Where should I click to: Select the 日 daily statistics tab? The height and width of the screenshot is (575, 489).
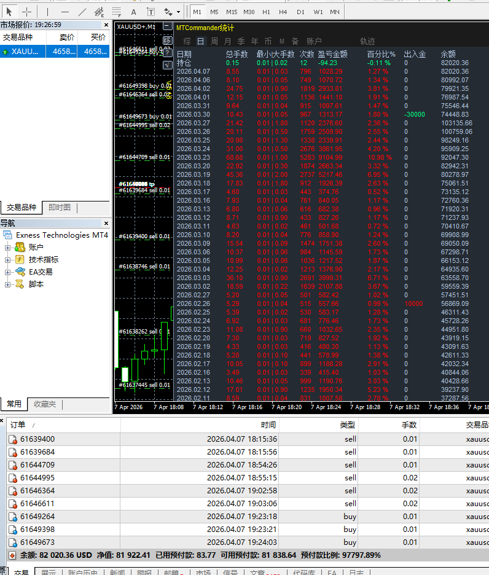[x=201, y=41]
